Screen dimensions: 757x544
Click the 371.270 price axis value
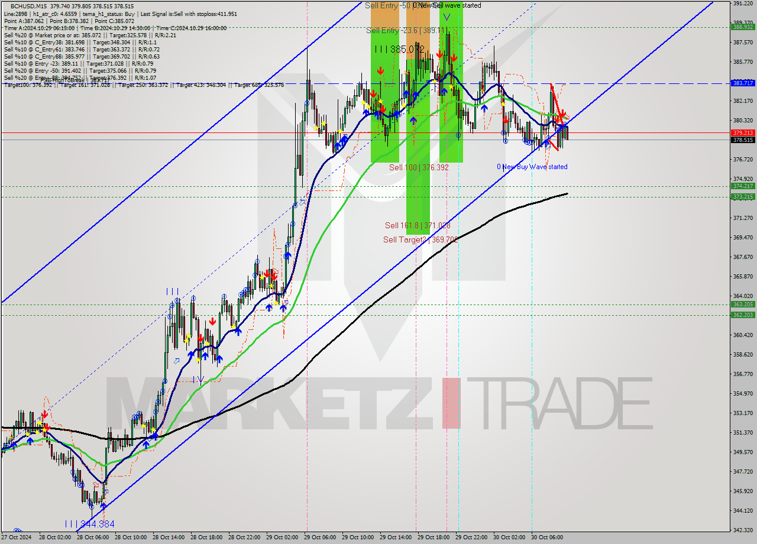[743, 218]
